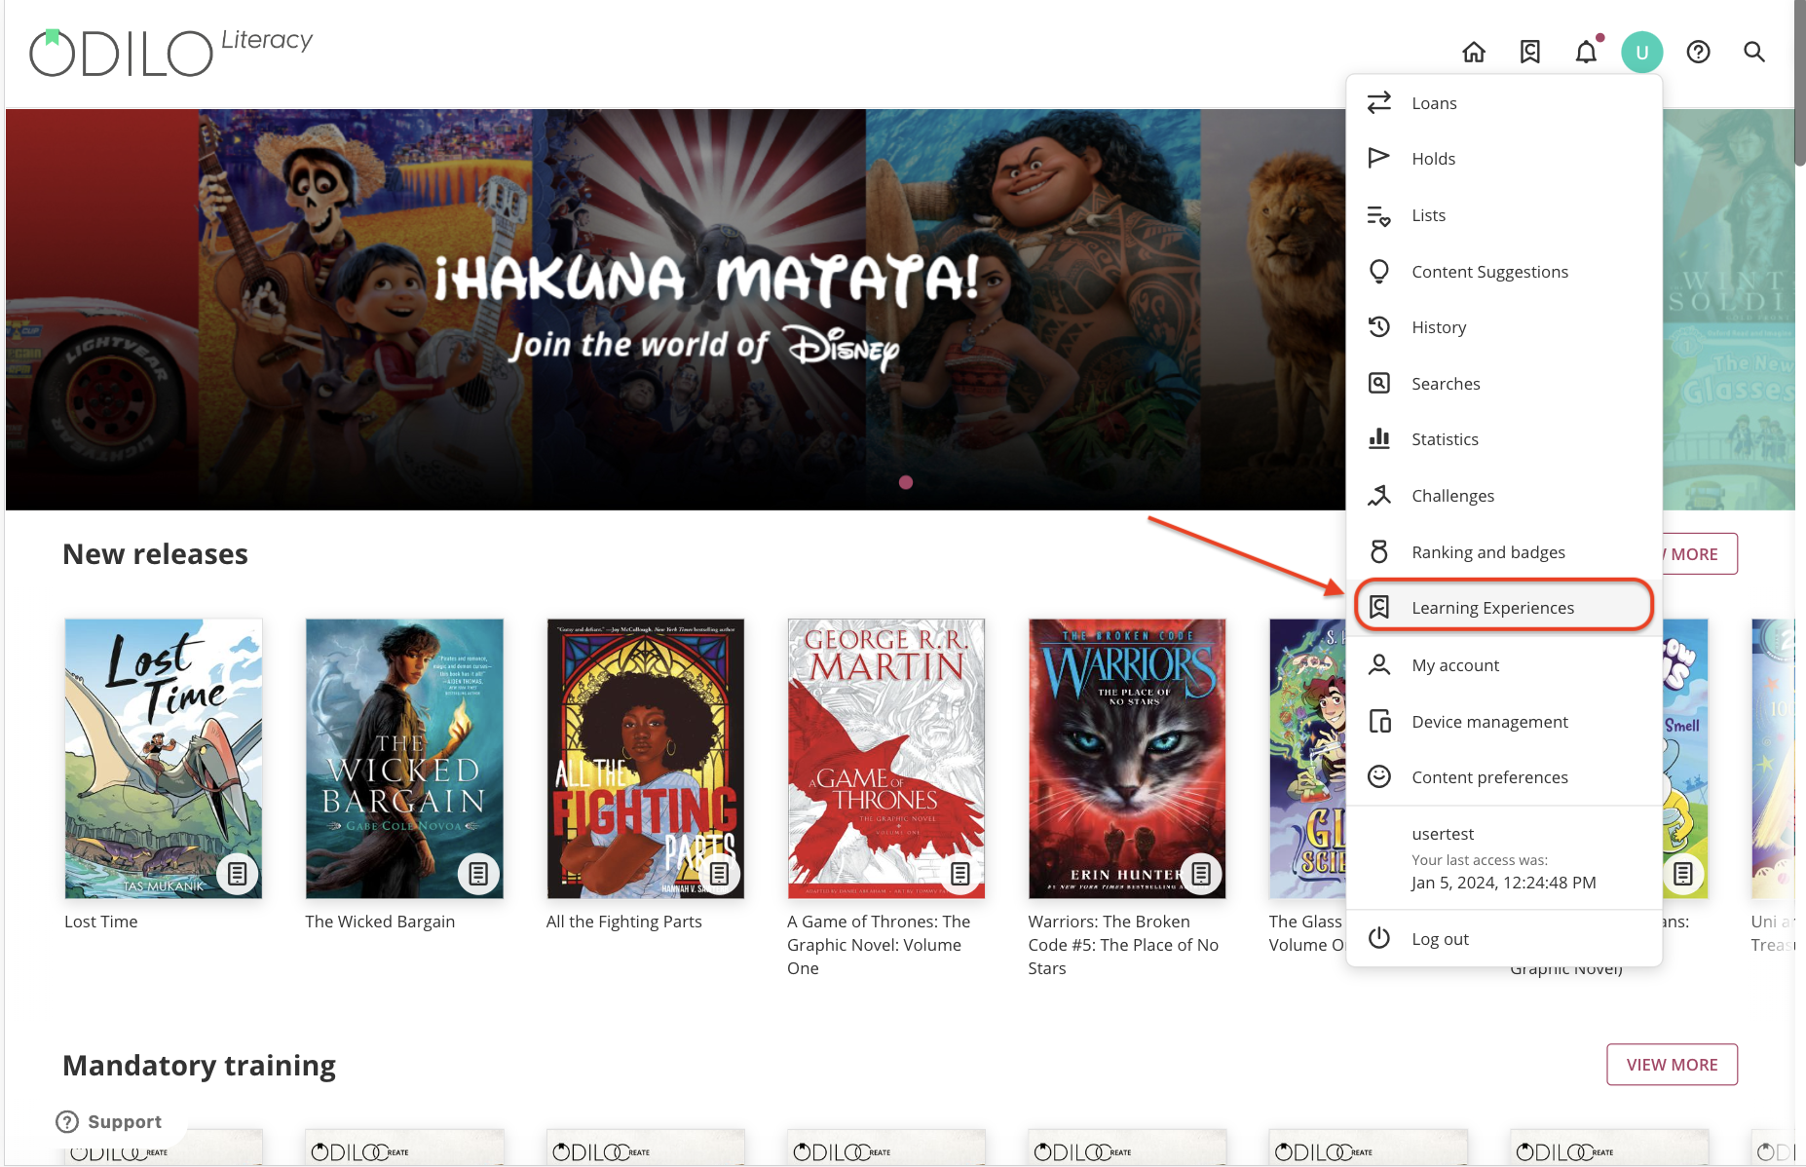
Task: Select Holds menu entry
Action: click(x=1504, y=159)
